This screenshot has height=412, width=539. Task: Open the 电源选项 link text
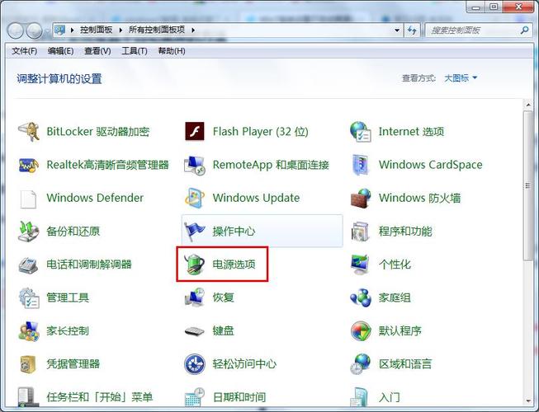[234, 265]
